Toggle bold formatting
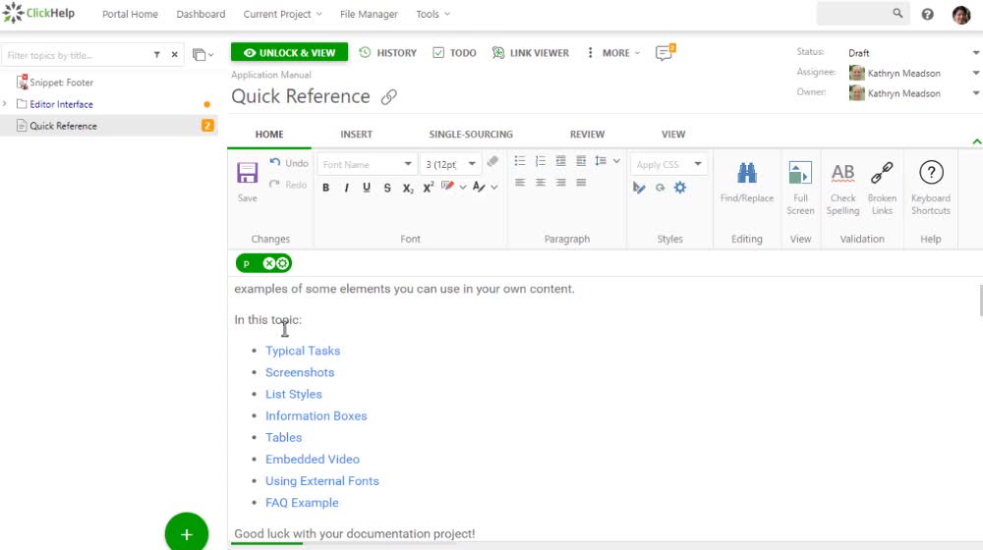The image size is (983, 550). pyautogui.click(x=326, y=188)
